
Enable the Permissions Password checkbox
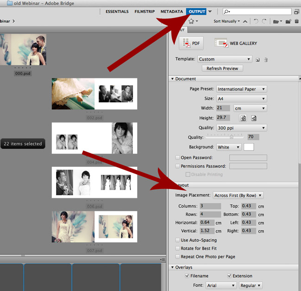click(x=177, y=166)
